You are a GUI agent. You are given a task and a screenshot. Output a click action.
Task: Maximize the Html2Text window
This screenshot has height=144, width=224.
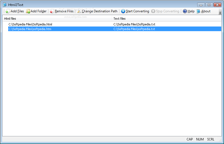[x=209, y=5]
